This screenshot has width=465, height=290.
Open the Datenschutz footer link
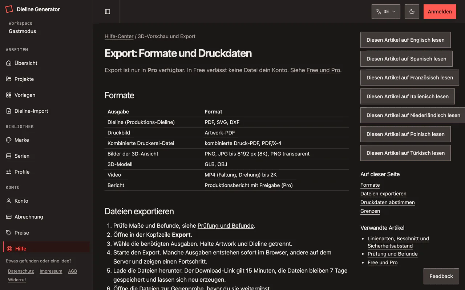click(x=21, y=271)
